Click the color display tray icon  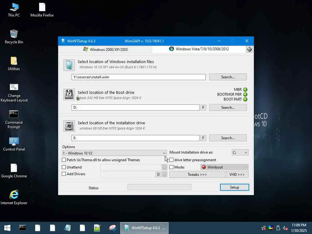(271, 228)
